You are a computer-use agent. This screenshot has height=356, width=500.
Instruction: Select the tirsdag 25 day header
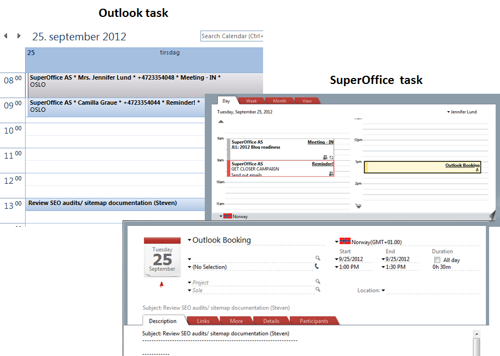point(144,60)
